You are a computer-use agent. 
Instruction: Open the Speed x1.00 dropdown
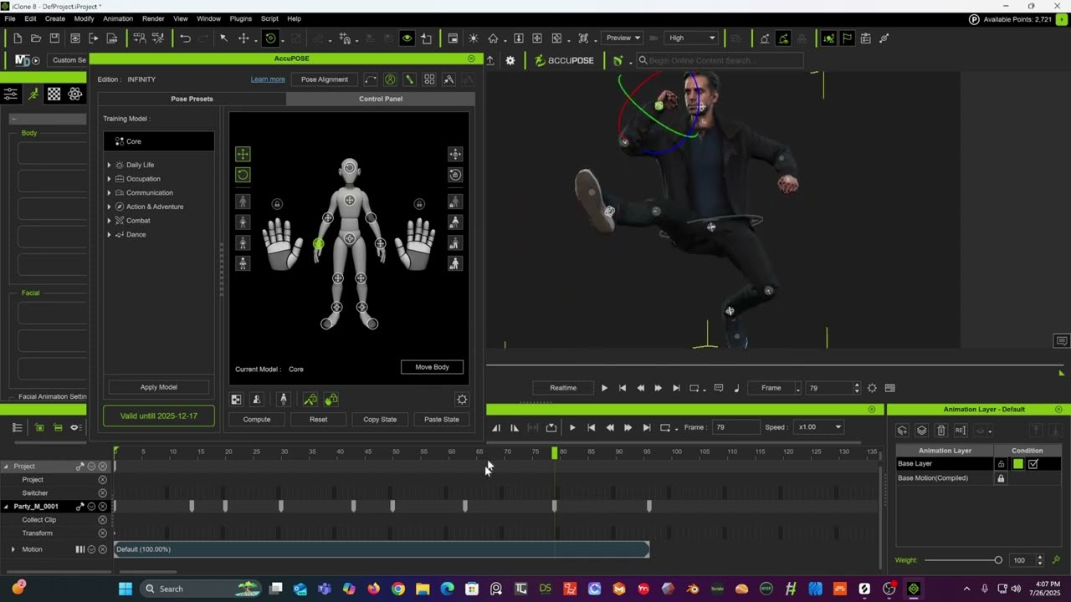click(x=819, y=427)
